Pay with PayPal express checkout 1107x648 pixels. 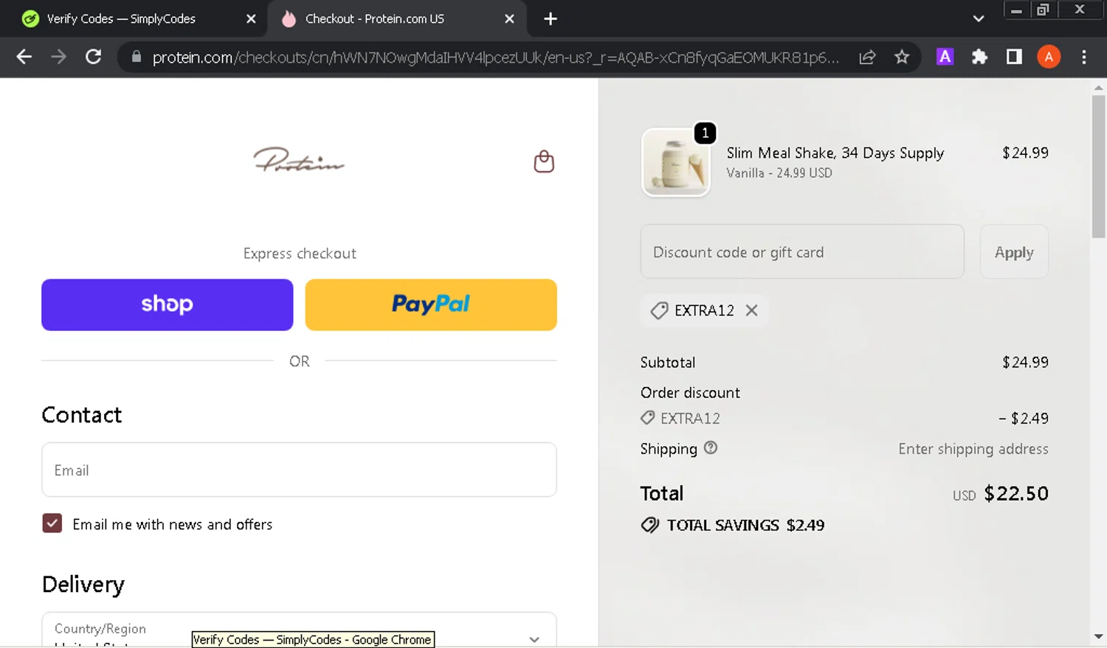(431, 304)
